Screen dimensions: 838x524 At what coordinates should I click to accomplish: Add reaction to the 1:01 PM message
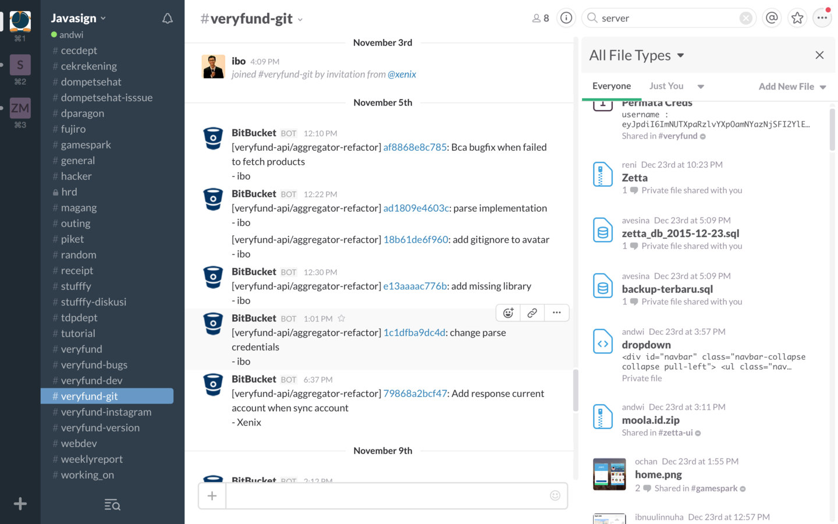tap(508, 313)
